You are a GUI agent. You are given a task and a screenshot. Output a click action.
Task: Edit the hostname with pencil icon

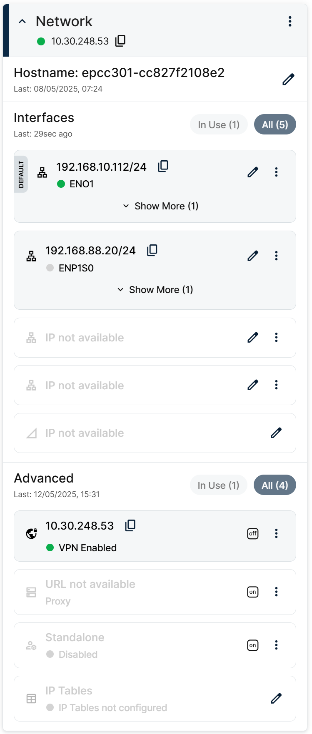tap(288, 79)
